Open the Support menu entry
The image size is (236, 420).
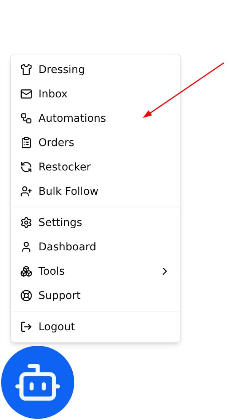[x=59, y=296]
